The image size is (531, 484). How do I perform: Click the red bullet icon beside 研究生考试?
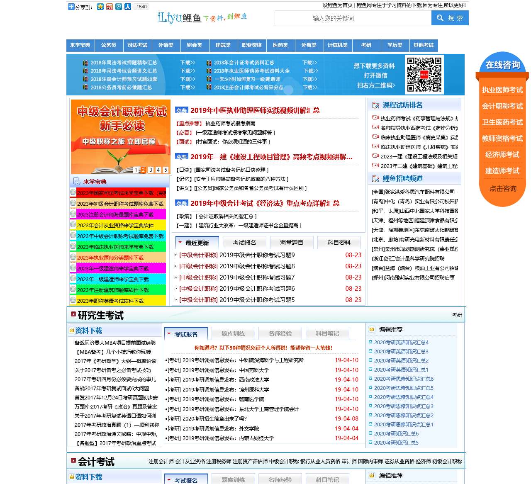[73, 314]
